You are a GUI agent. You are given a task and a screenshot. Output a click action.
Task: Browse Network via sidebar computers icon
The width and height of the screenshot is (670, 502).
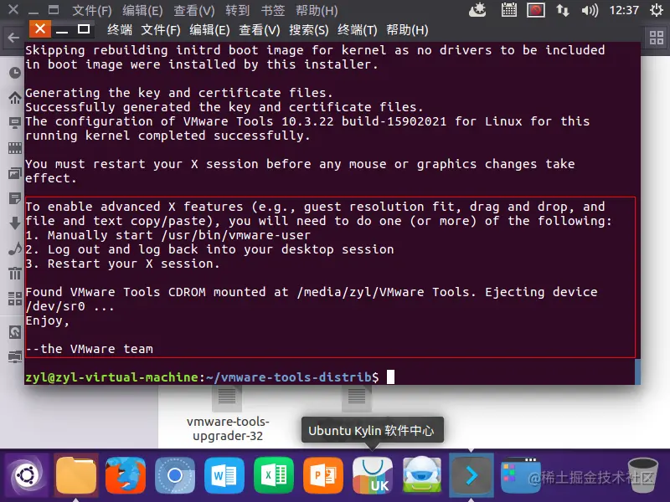tap(15, 356)
